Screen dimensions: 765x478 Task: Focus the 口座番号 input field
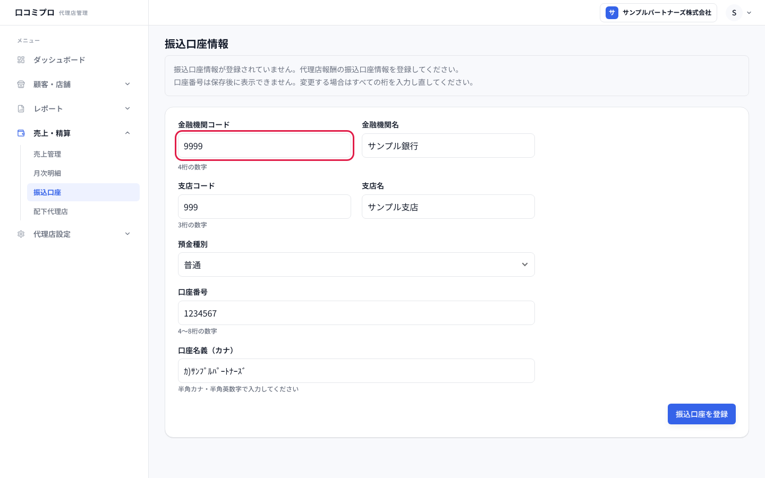(x=356, y=313)
